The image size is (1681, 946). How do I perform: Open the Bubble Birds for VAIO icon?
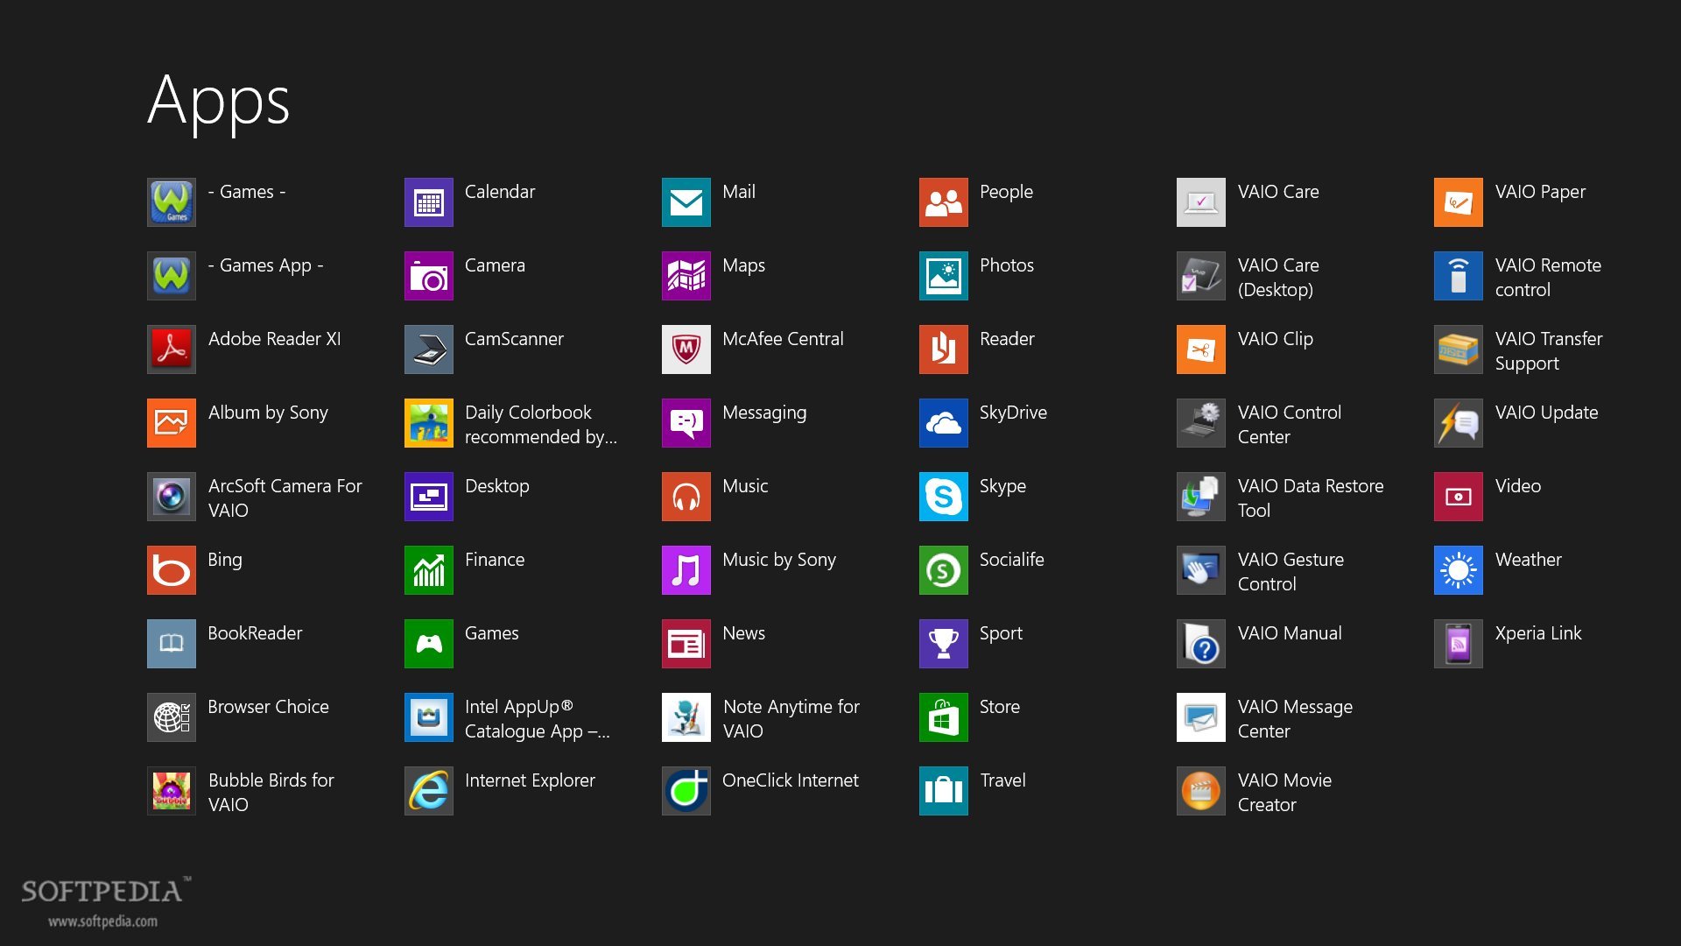click(172, 791)
